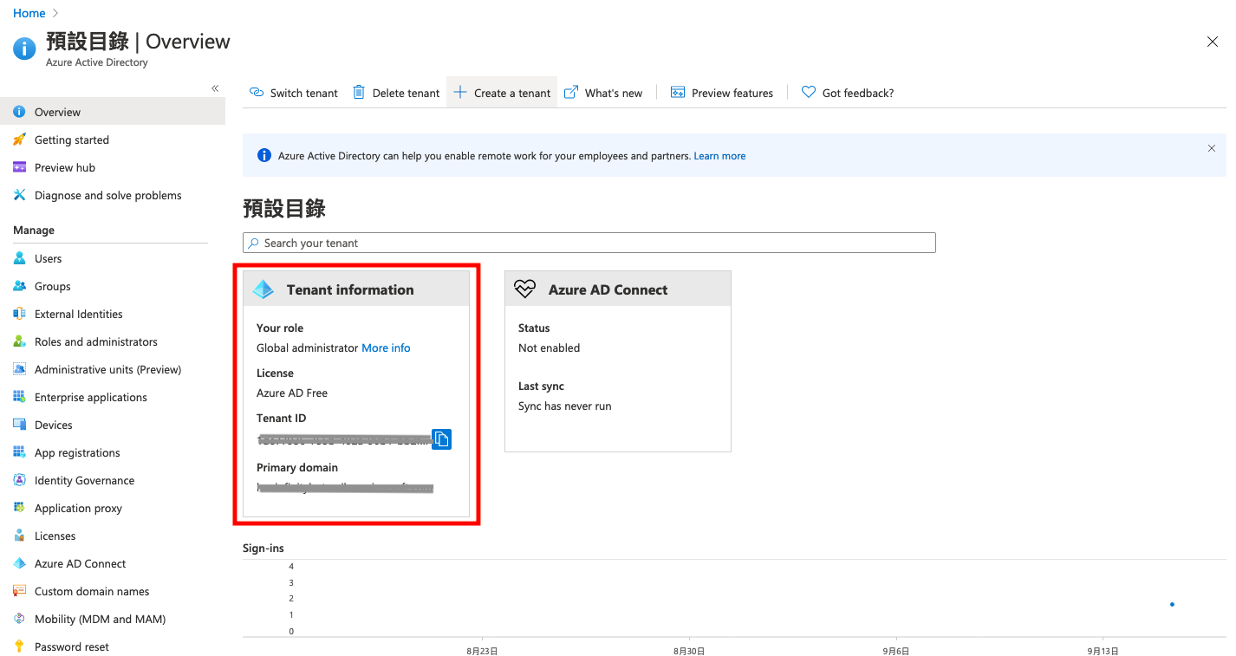Open Overview in the sidebar
This screenshot has height=656, width=1236.
coord(113,112)
